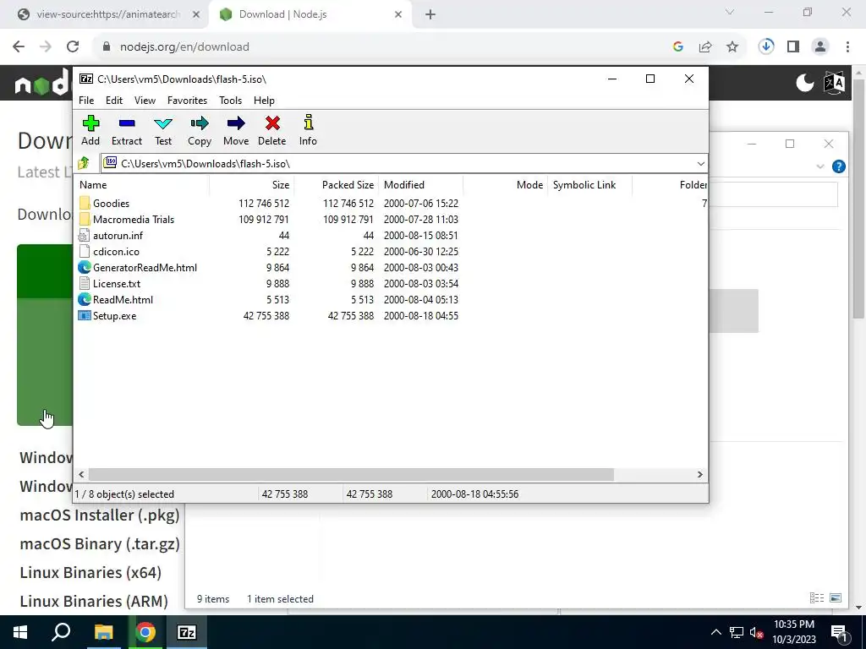Click the 7-Zip taskbar button
This screenshot has height=649, width=866.
[187, 632]
